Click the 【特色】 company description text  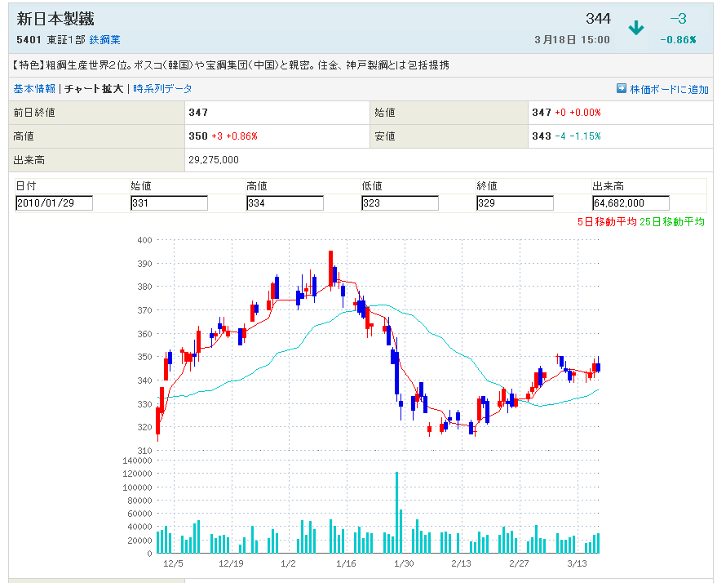tap(231, 65)
